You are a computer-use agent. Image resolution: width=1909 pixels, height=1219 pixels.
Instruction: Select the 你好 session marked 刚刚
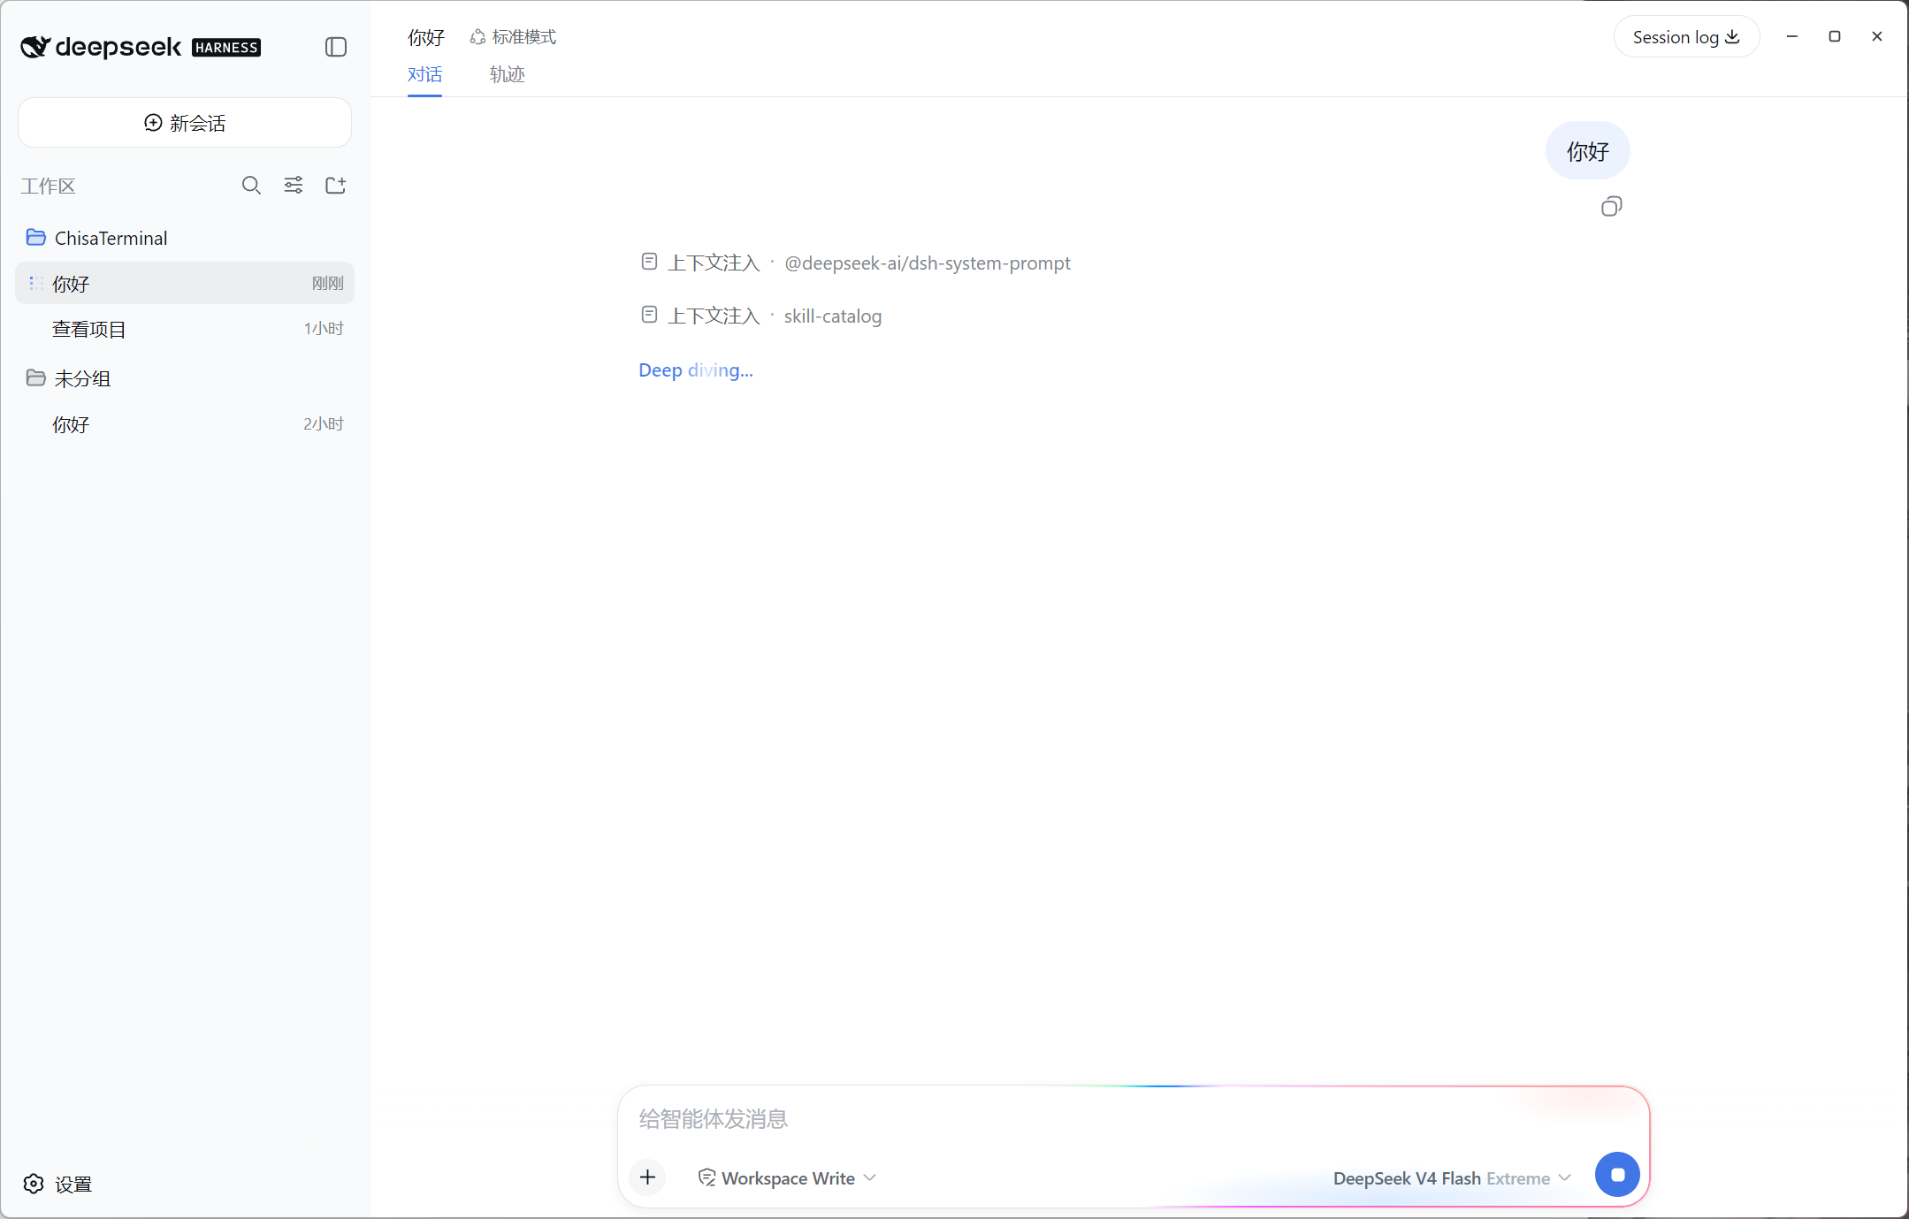pos(185,283)
